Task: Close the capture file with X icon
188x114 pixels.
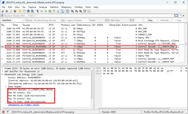Action: pos(28,11)
